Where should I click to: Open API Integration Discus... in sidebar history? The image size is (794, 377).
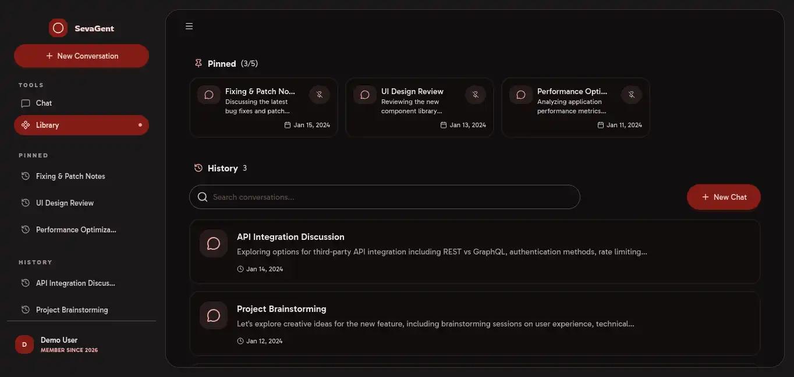pos(81,283)
